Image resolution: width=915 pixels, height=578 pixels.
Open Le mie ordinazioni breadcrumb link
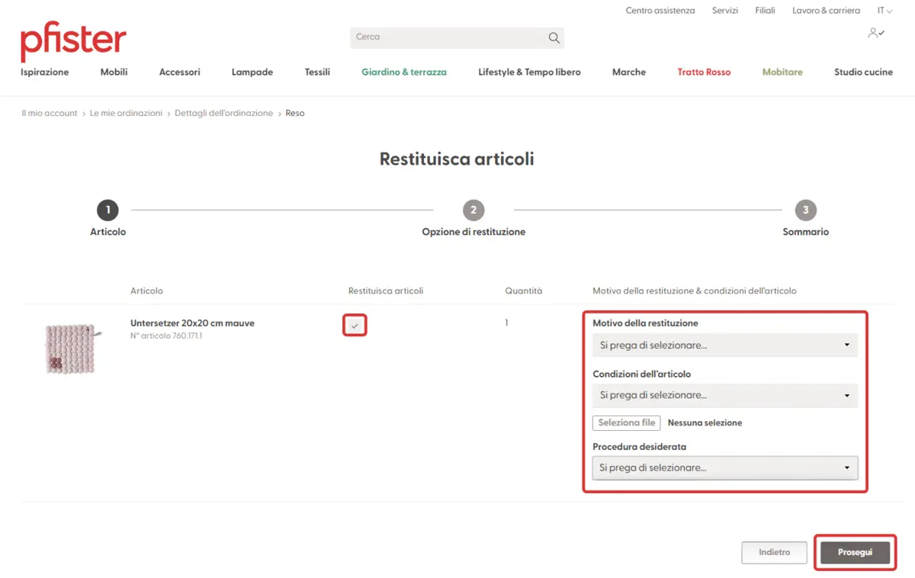coord(126,113)
